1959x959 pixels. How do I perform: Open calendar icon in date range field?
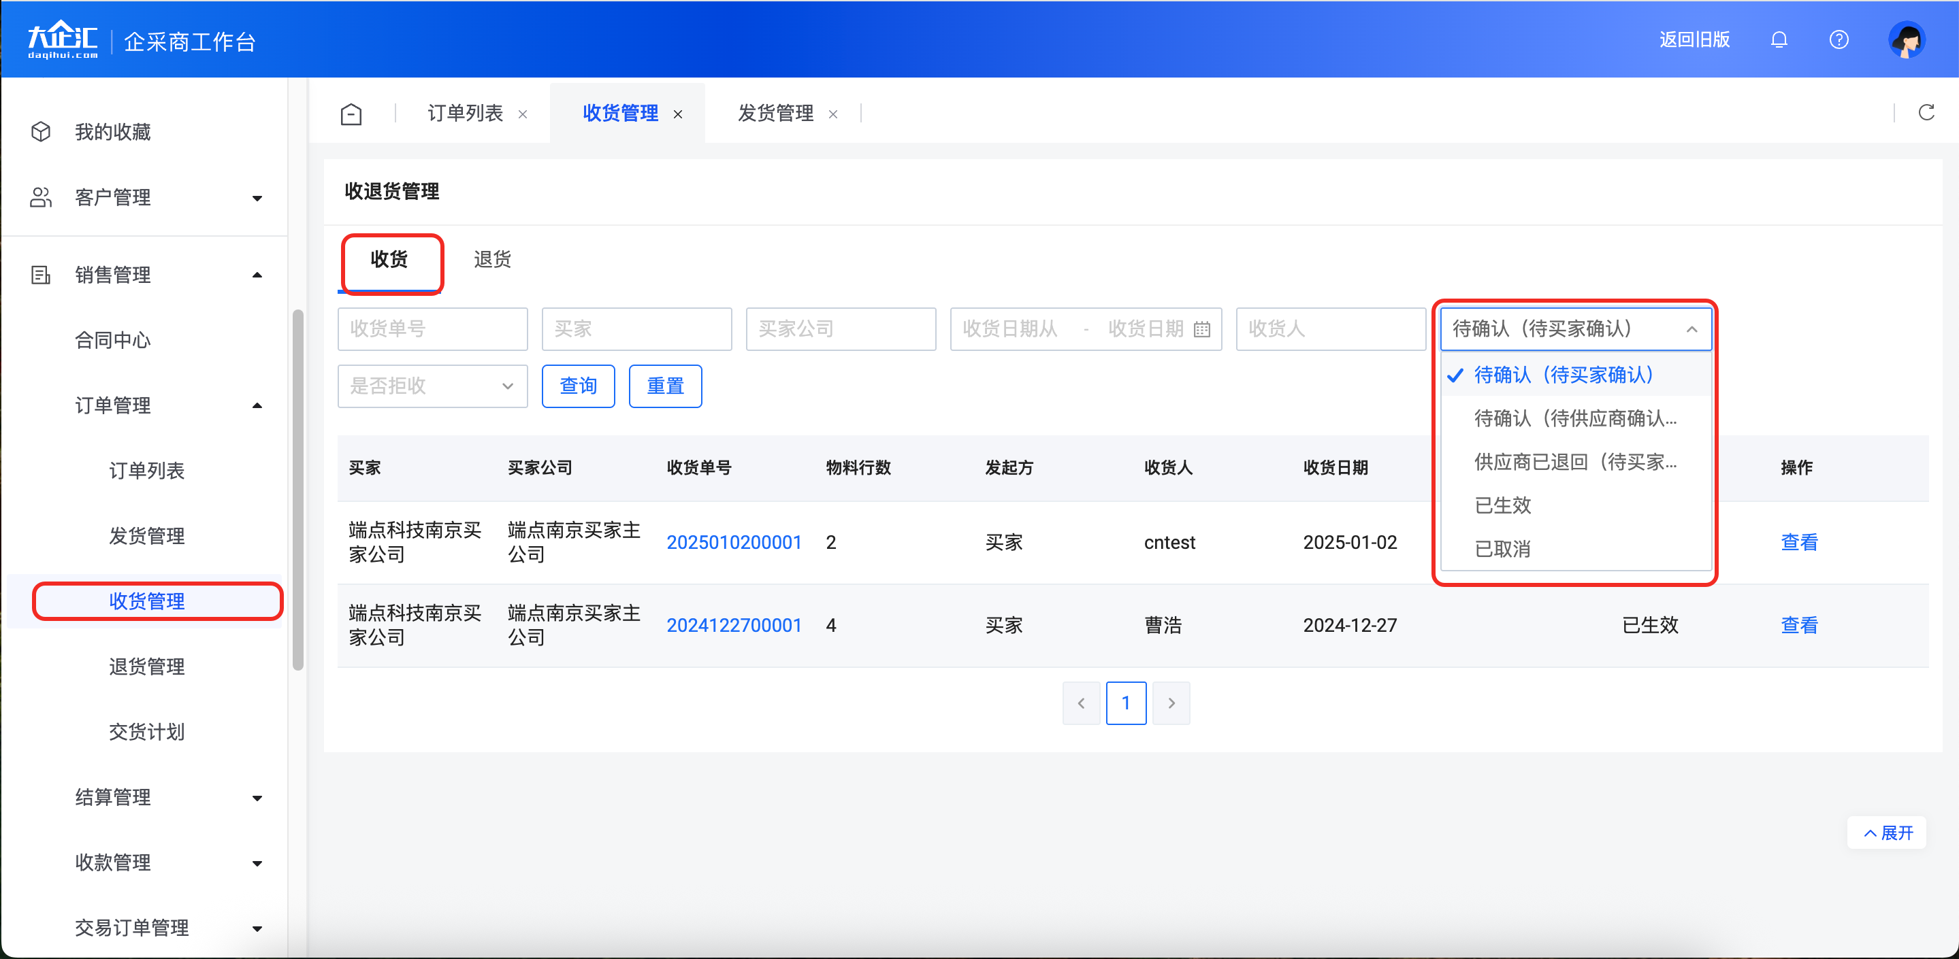click(1202, 329)
